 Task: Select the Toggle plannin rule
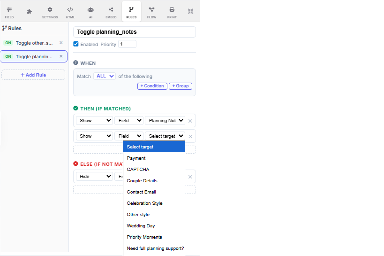click(34, 56)
